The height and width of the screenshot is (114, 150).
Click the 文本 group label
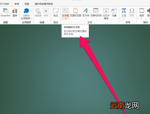[x=90, y=22]
